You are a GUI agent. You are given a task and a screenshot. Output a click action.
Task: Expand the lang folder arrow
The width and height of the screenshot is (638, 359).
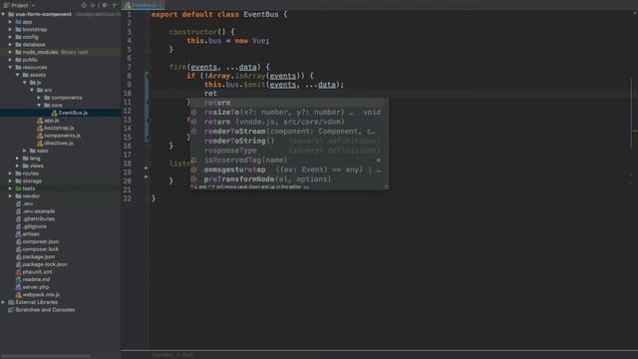[x=18, y=159]
